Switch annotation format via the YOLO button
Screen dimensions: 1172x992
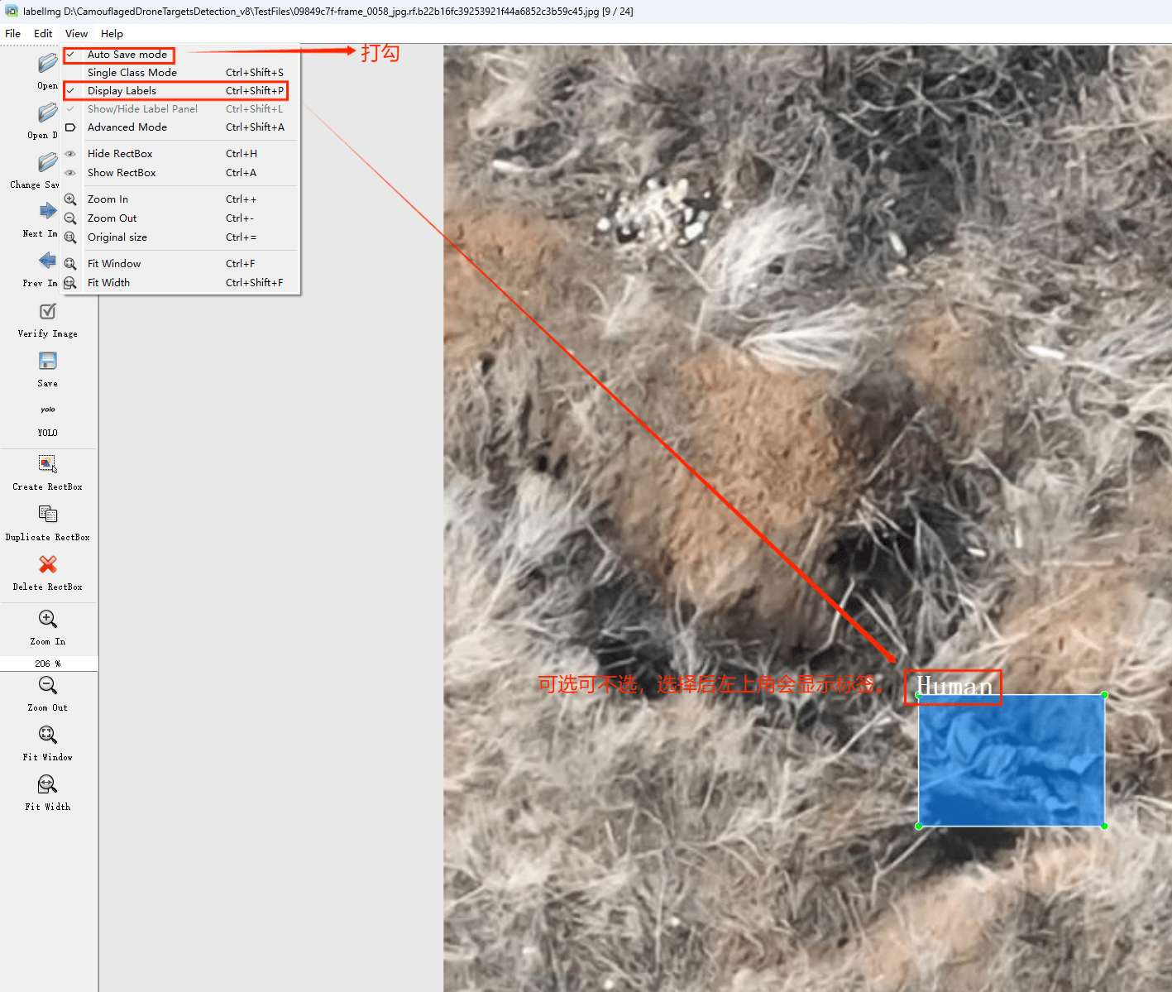click(x=48, y=411)
